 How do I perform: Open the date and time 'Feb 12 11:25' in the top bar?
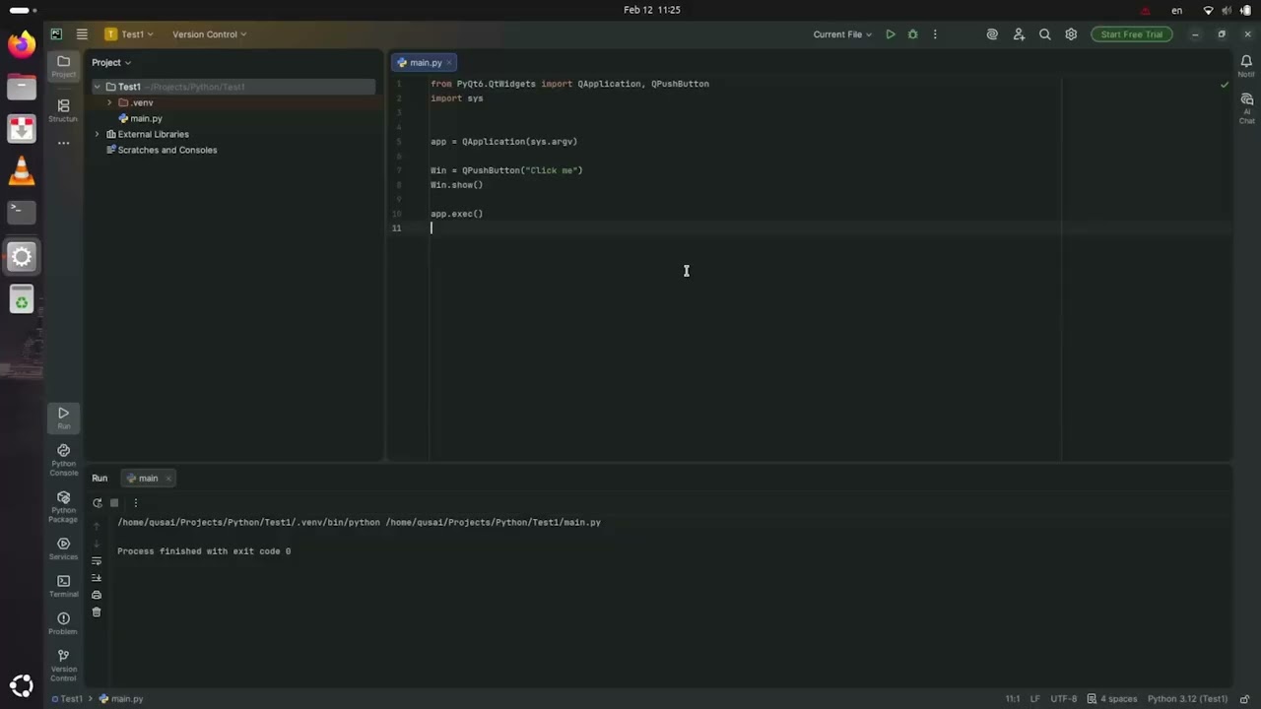pos(652,10)
